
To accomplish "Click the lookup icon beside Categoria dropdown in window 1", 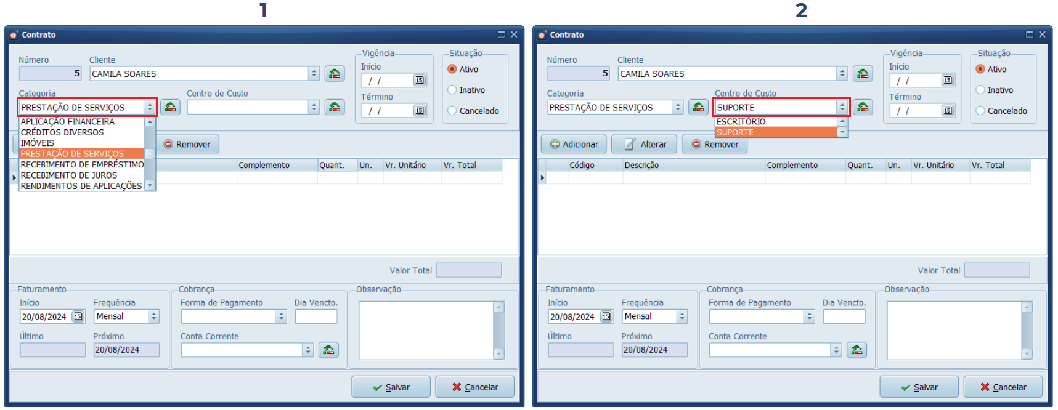I will click(170, 107).
